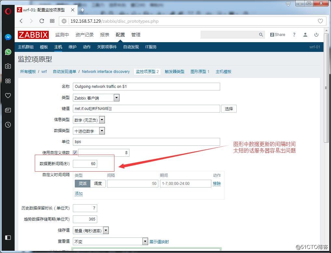
Task: Go to 自动发现 submenu
Action: pos(131,47)
